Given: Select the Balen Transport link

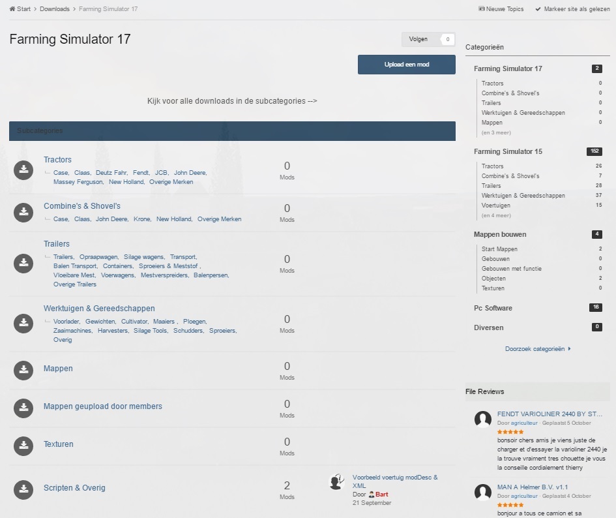Looking at the screenshot, I should [x=75, y=266].
